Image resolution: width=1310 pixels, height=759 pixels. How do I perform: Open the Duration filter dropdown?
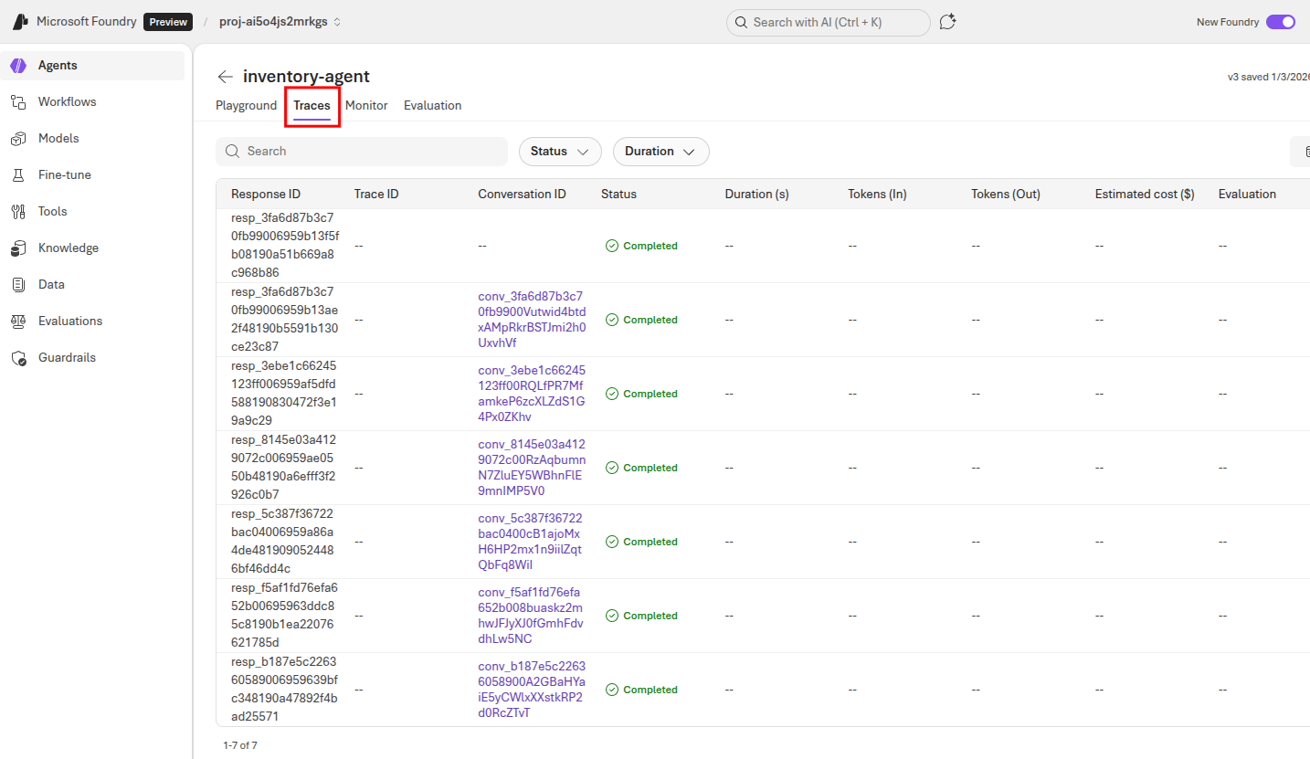(660, 152)
